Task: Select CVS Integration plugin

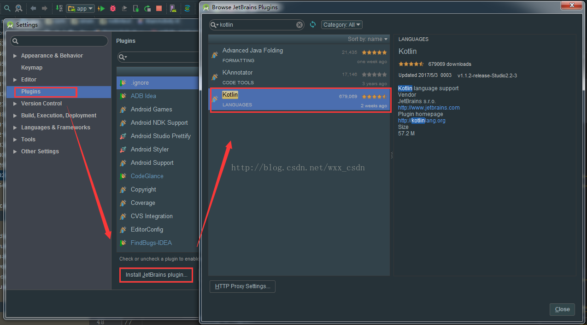Action: pyautogui.click(x=158, y=216)
